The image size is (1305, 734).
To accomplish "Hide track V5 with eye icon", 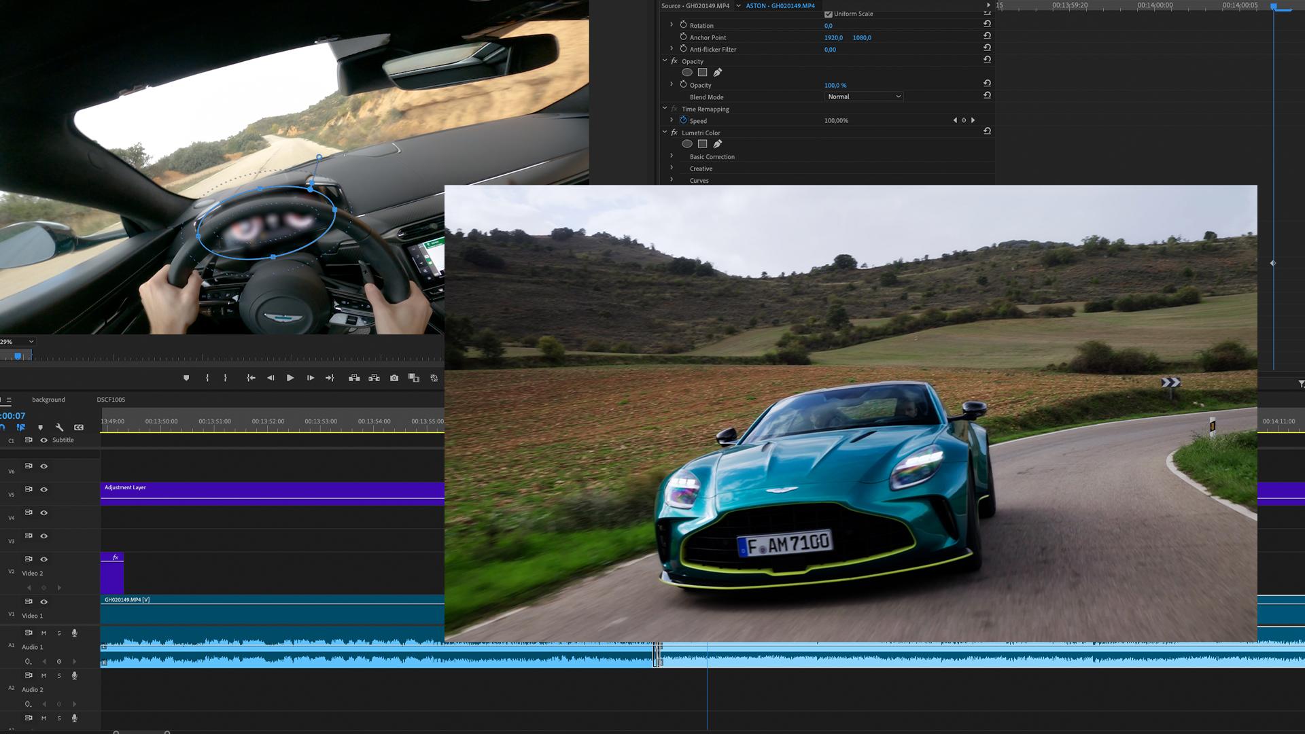I will pos(44,489).
